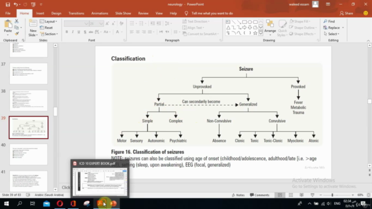Open Quick Styles gallery
The width and height of the screenshot is (372, 209).
tap(282, 28)
